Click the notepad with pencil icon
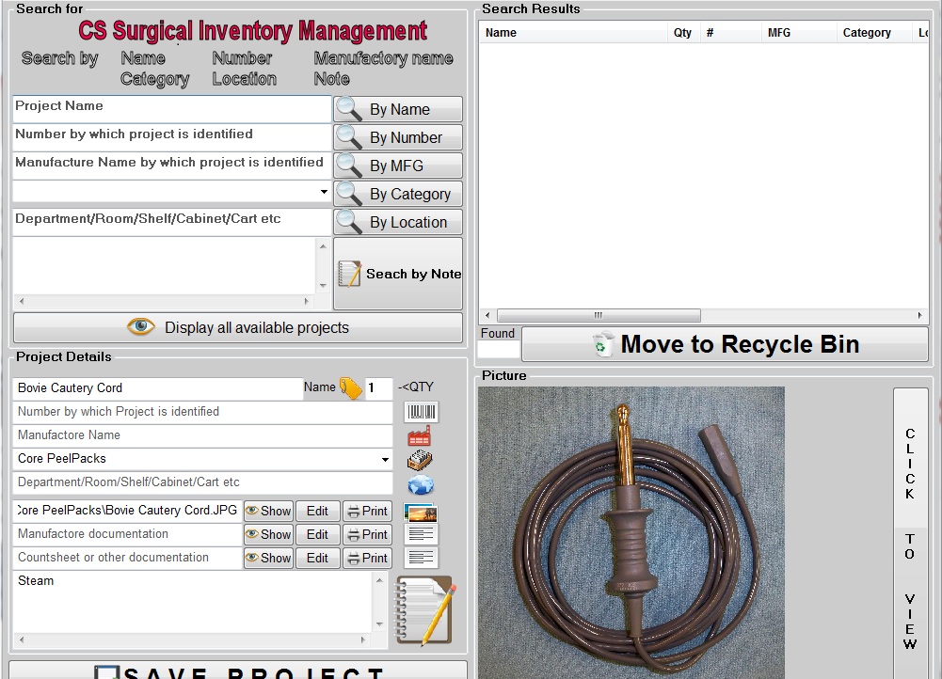942x679 pixels. click(425, 611)
